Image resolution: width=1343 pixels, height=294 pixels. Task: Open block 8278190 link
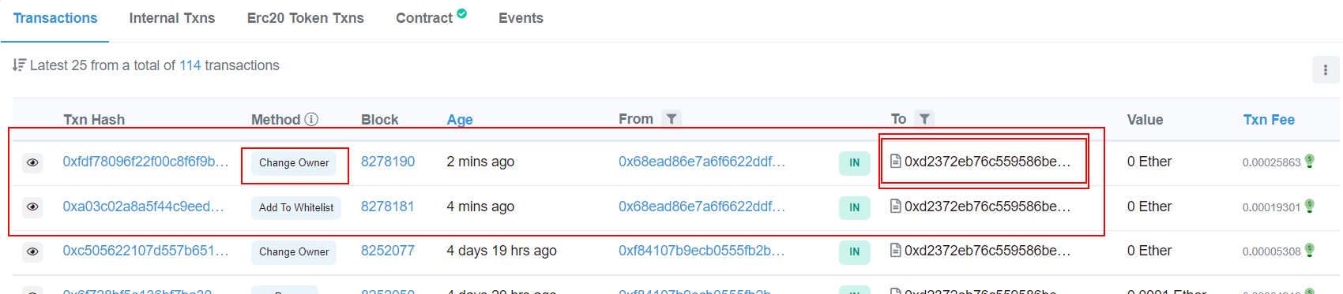click(388, 162)
